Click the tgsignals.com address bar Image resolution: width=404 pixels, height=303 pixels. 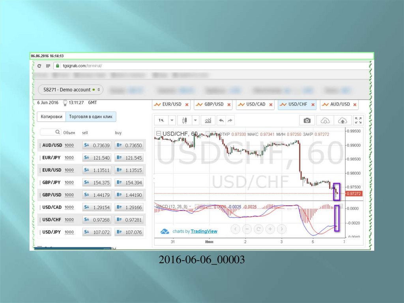[211, 66]
